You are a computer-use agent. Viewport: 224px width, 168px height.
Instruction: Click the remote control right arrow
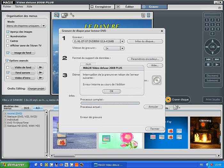[219, 47]
